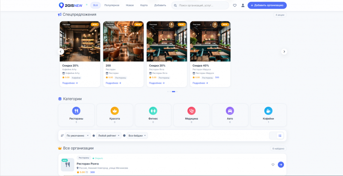Click the fork-and-knife icon of Ресторан Ролга
The height and width of the screenshot is (176, 343).
tap(68, 164)
